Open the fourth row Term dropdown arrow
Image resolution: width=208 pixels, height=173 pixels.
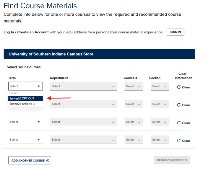click(x=38, y=140)
